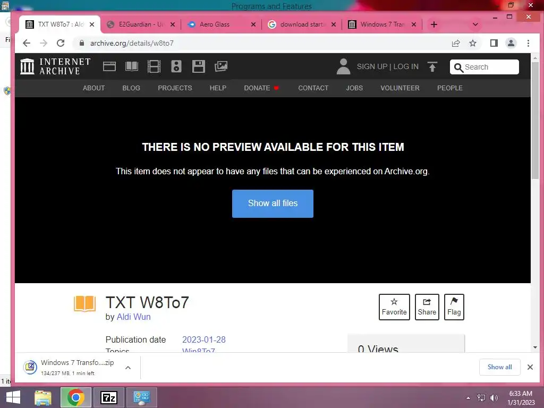Click the upload arrow icon

click(432, 66)
